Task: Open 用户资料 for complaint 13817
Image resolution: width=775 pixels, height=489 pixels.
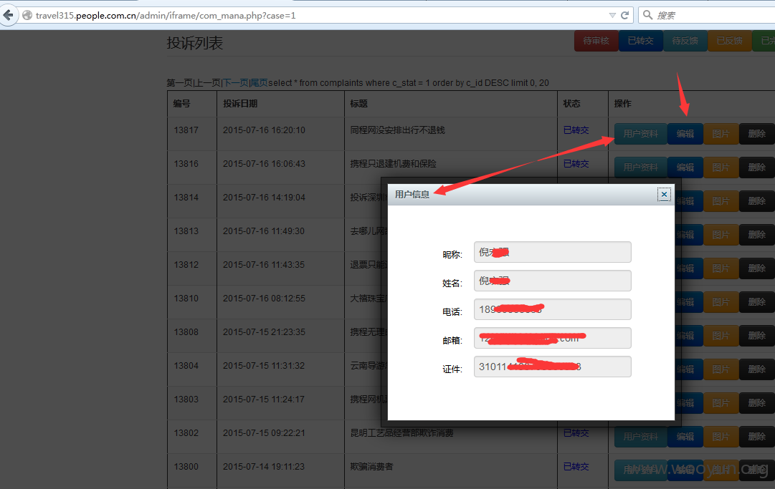Action: click(x=640, y=134)
